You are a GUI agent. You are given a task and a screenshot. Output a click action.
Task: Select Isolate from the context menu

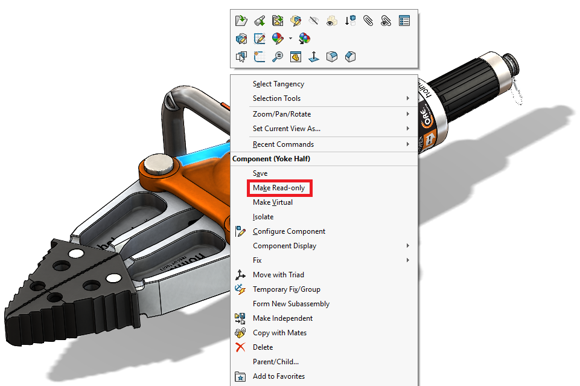pyautogui.click(x=263, y=216)
